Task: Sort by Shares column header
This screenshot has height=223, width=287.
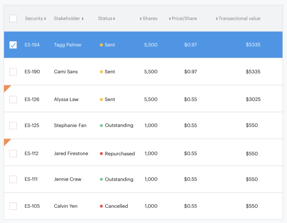Action: point(149,19)
